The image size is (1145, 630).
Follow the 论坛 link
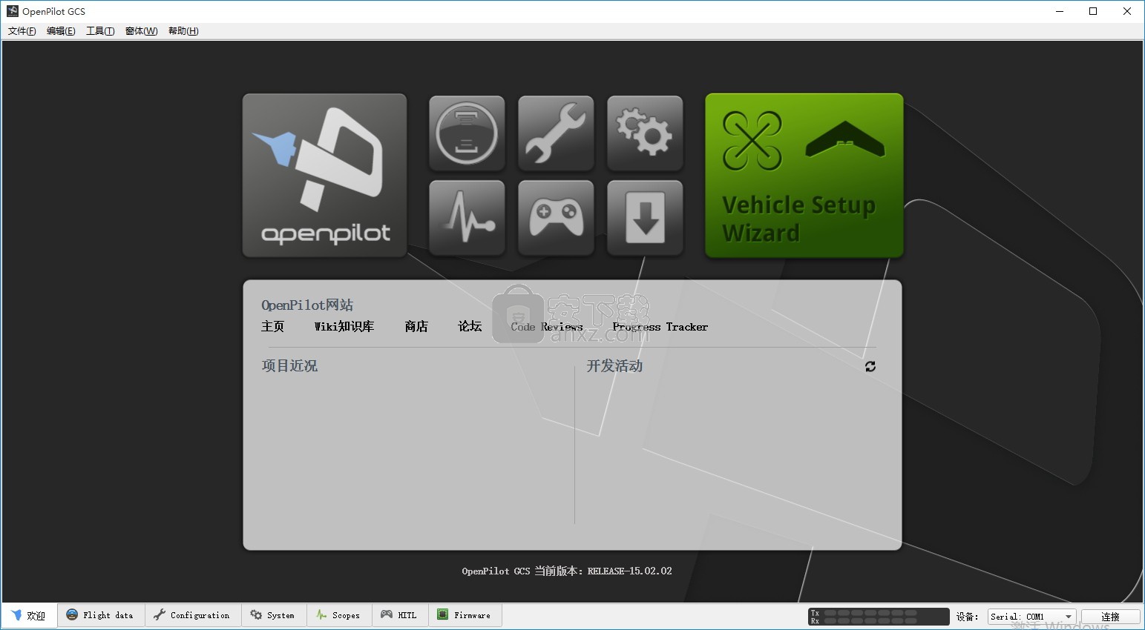[x=470, y=326]
